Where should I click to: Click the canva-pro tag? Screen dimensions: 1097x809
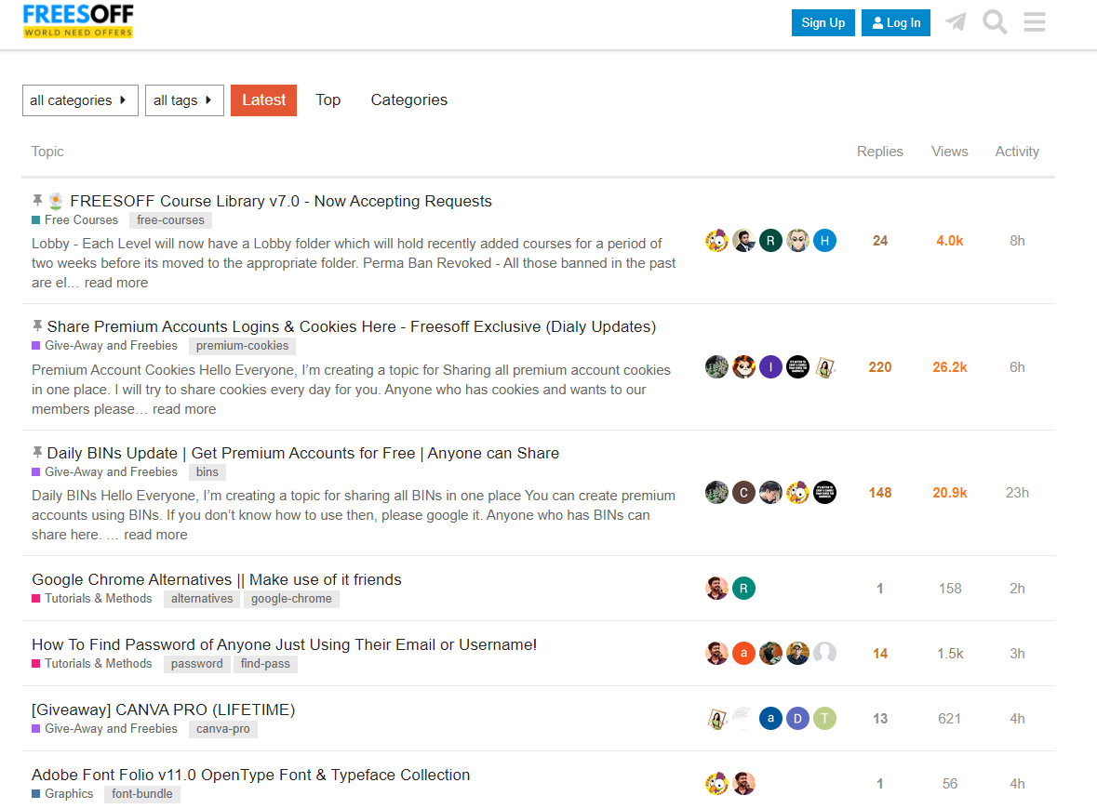click(222, 729)
